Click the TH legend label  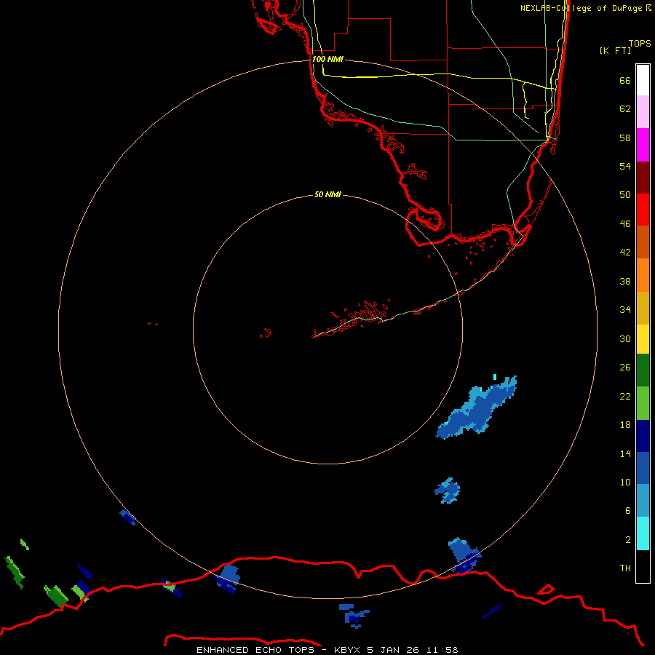coord(625,568)
